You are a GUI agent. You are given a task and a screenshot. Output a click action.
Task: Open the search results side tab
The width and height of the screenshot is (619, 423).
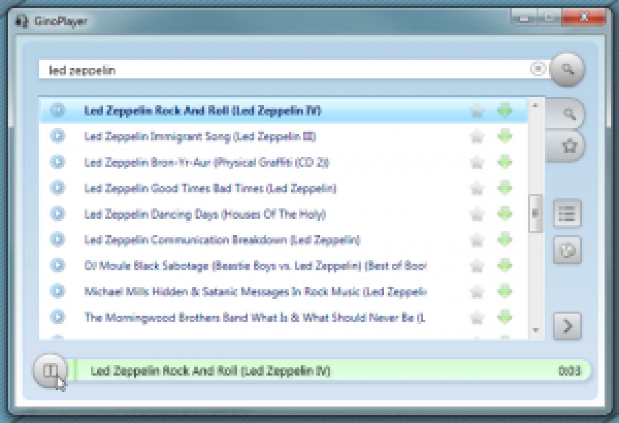[566, 113]
